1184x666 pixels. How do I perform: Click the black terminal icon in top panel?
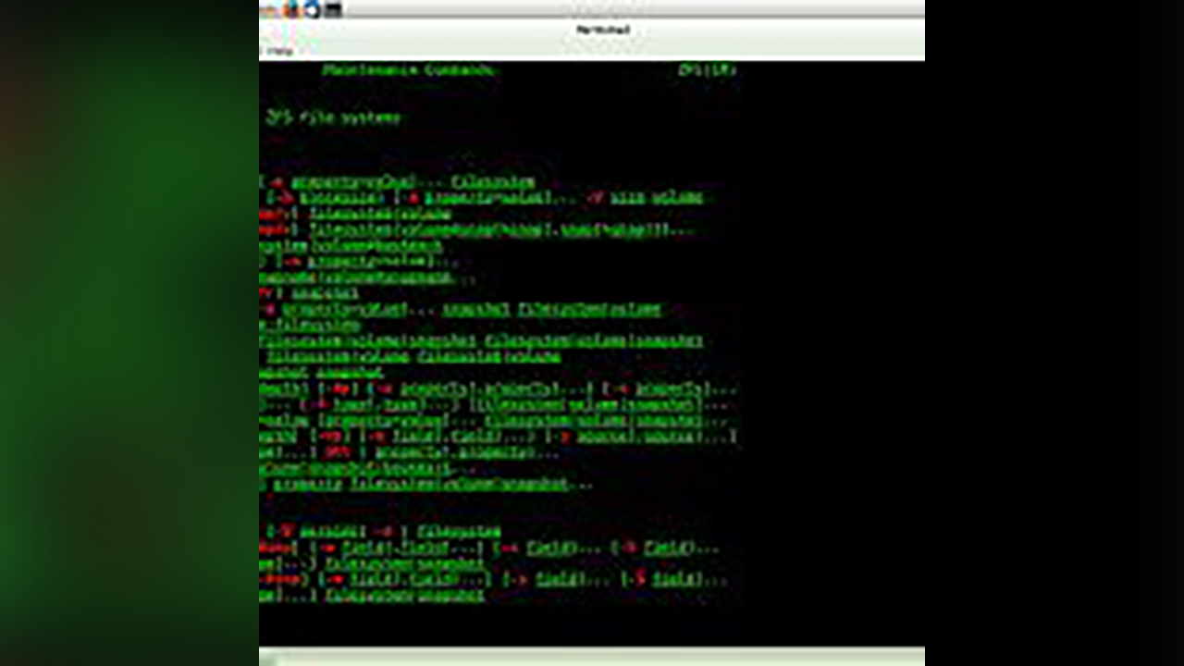tap(334, 9)
